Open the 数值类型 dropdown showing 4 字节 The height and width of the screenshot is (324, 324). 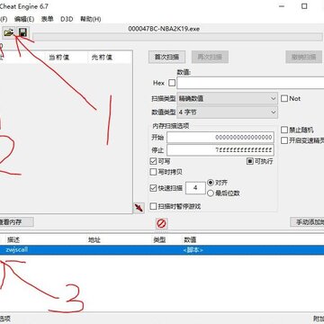point(227,112)
